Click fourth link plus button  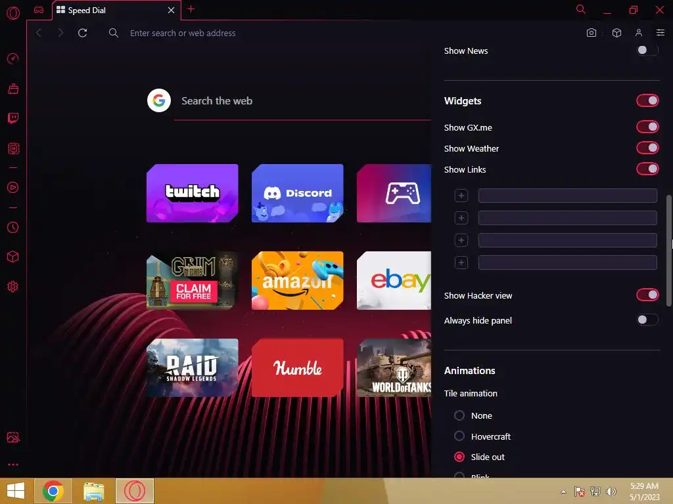[461, 262]
